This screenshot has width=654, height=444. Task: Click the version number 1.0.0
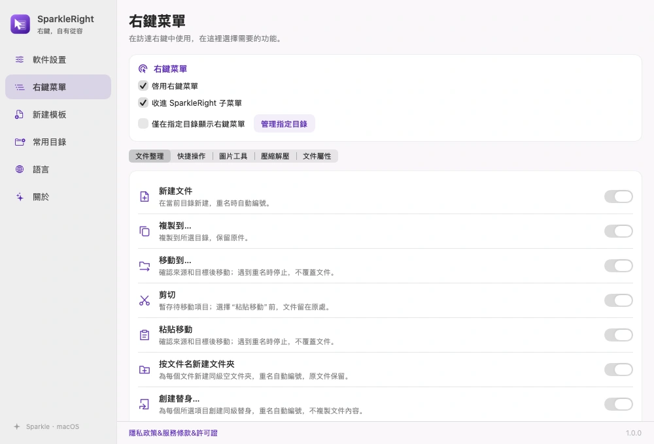pyautogui.click(x=634, y=433)
